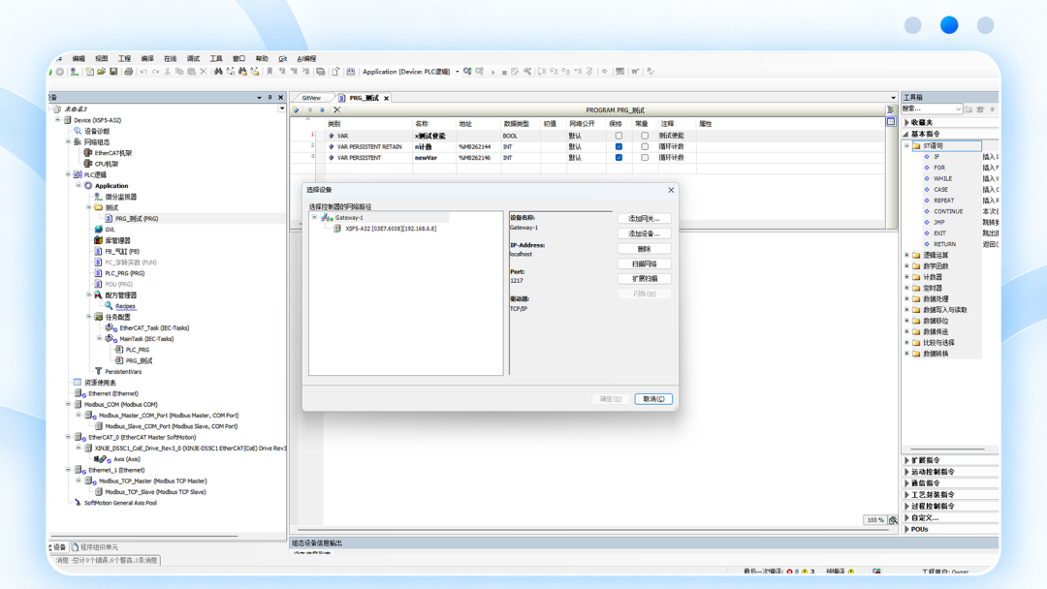Click the Open project toolbar icon
1047x589 pixels.
tap(101, 72)
